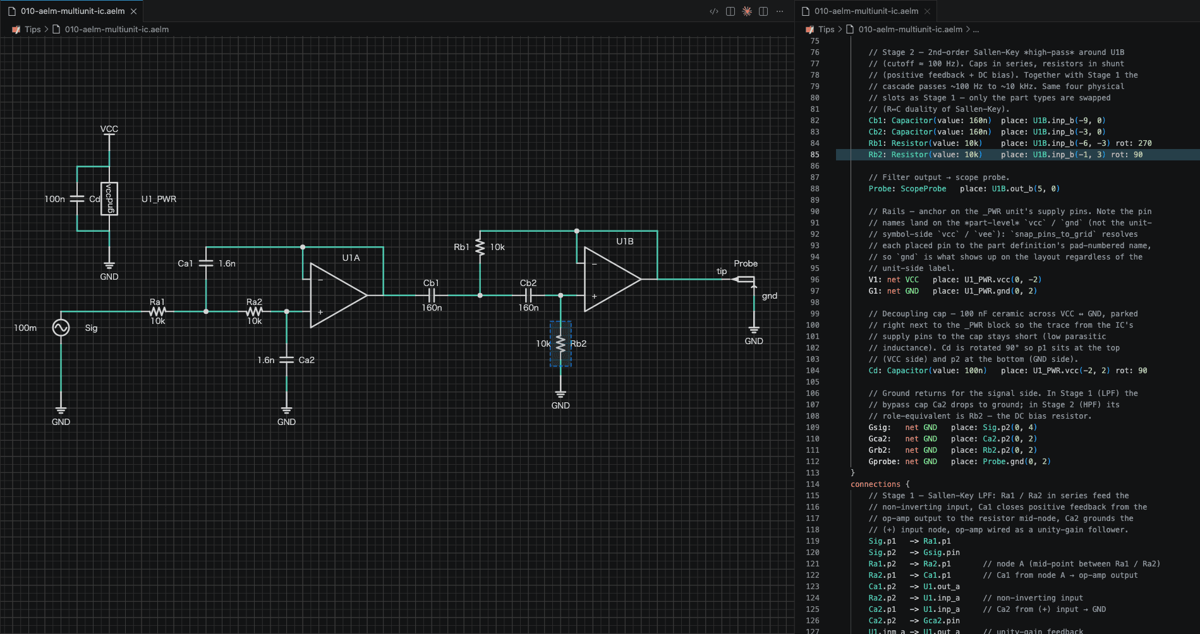The height and width of the screenshot is (634, 1200).
Task: Open the more actions ellipsis menu
Action: pos(780,11)
